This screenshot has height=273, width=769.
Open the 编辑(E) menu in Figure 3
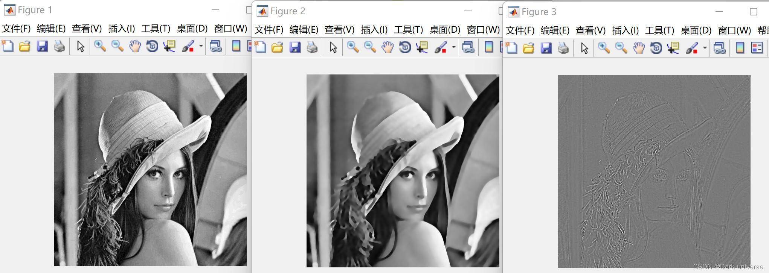coord(555,30)
